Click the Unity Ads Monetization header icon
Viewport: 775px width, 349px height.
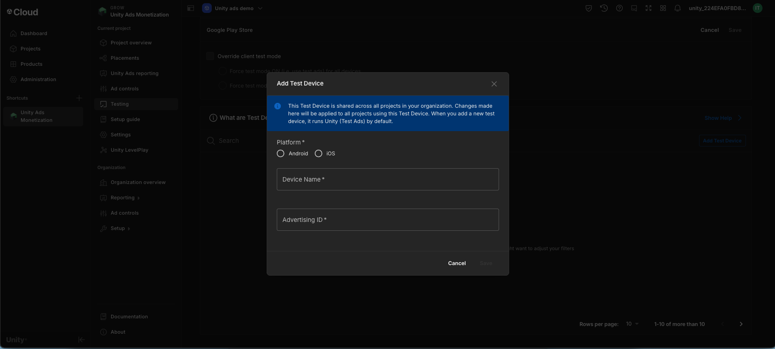coord(103,11)
